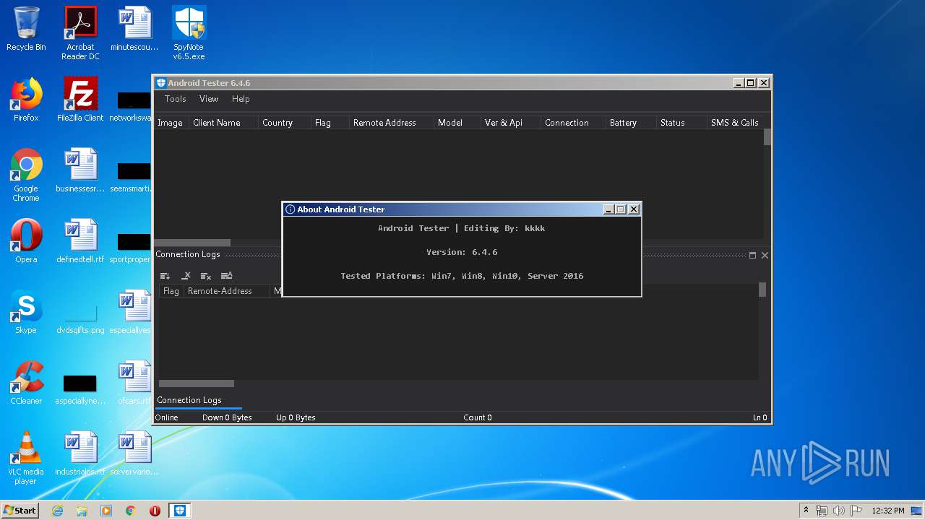This screenshot has height=520, width=925.
Task: Open Chrome from the taskbar
Action: tap(131, 511)
